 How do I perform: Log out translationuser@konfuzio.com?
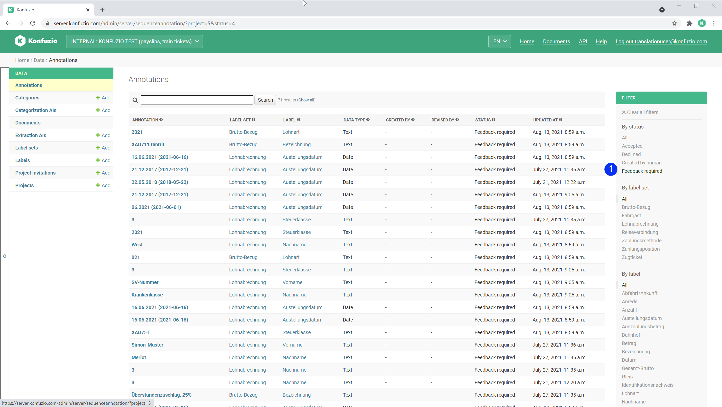pos(661,41)
